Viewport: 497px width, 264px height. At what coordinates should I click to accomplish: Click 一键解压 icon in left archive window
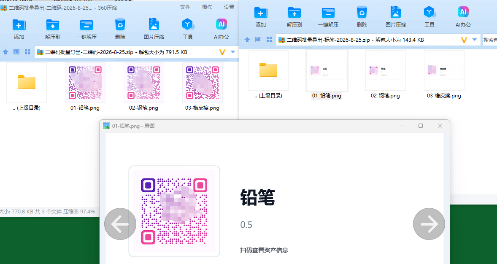[x=86, y=25]
